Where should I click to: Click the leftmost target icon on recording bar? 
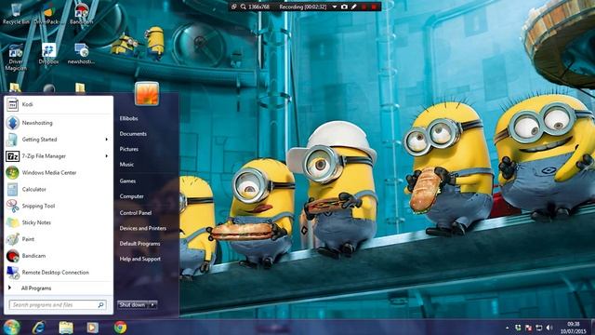pyautogui.click(x=234, y=7)
